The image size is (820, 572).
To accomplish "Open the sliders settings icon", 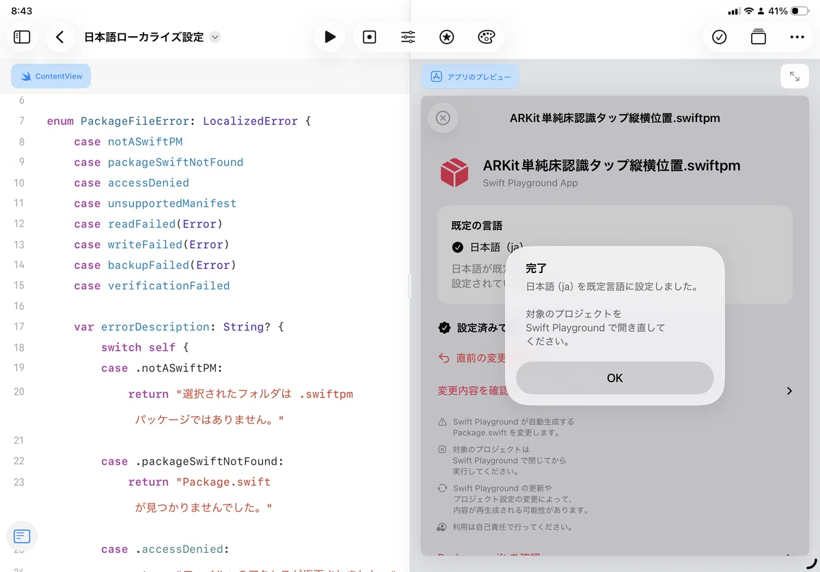I will [x=408, y=37].
